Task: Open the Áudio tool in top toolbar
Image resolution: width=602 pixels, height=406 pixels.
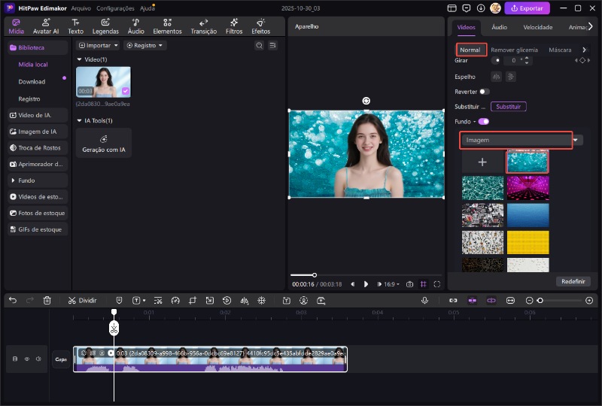Action: pos(136,26)
